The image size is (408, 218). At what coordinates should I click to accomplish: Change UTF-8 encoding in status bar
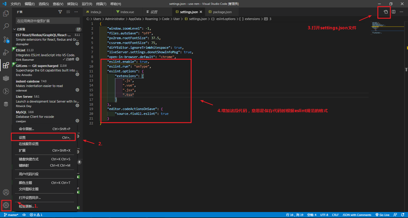click(x=324, y=215)
